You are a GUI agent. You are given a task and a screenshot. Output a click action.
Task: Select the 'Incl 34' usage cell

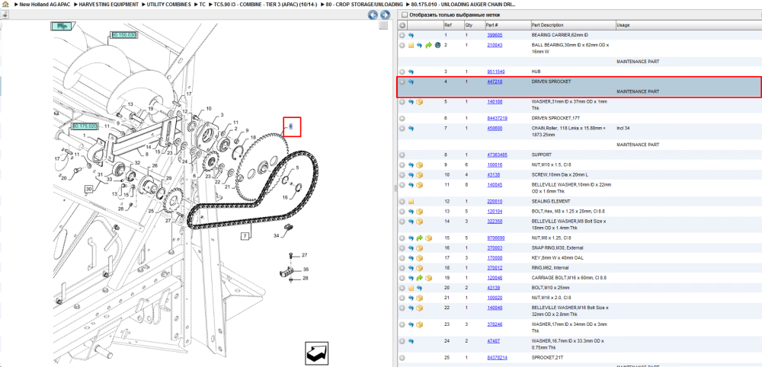[623, 128]
